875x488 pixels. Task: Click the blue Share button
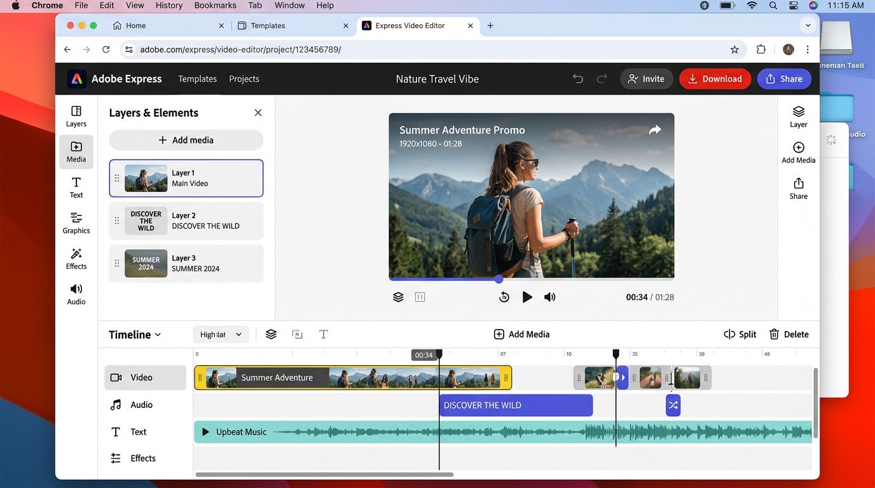click(x=784, y=79)
